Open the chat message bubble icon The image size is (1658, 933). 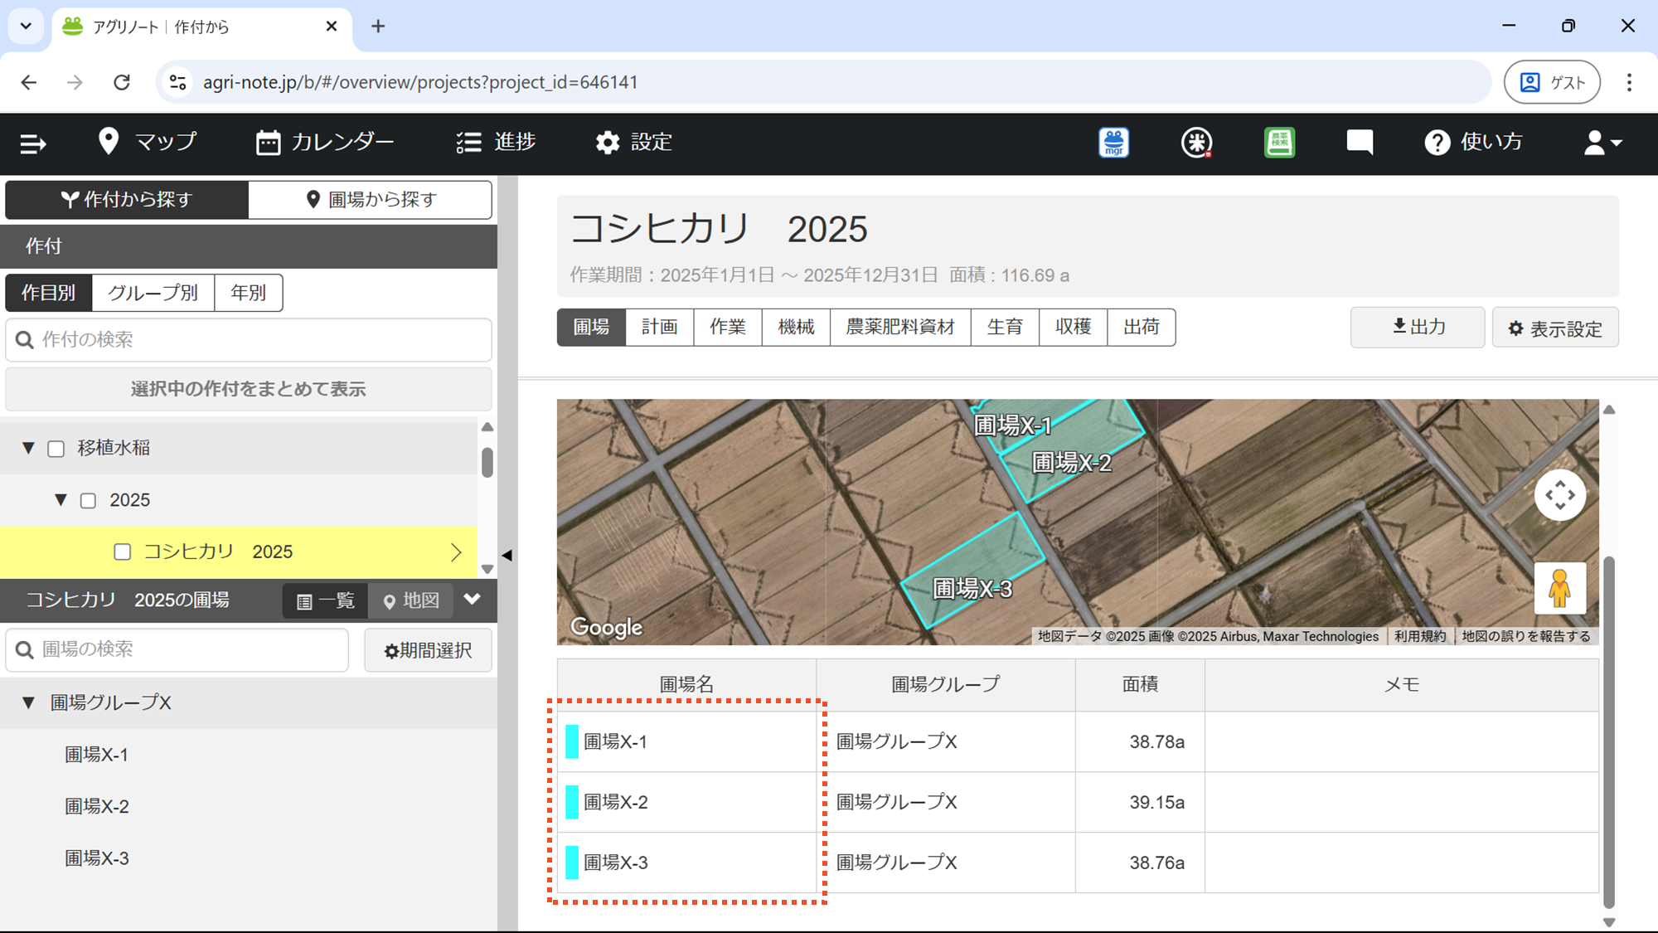[x=1360, y=143]
